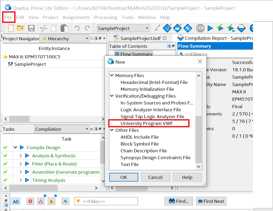Click the Redo arrow icon
The height and width of the screenshot is (211, 273).
pos(87,28)
